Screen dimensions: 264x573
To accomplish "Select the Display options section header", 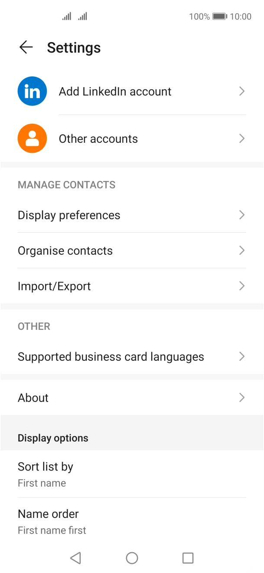I will tap(53, 438).
